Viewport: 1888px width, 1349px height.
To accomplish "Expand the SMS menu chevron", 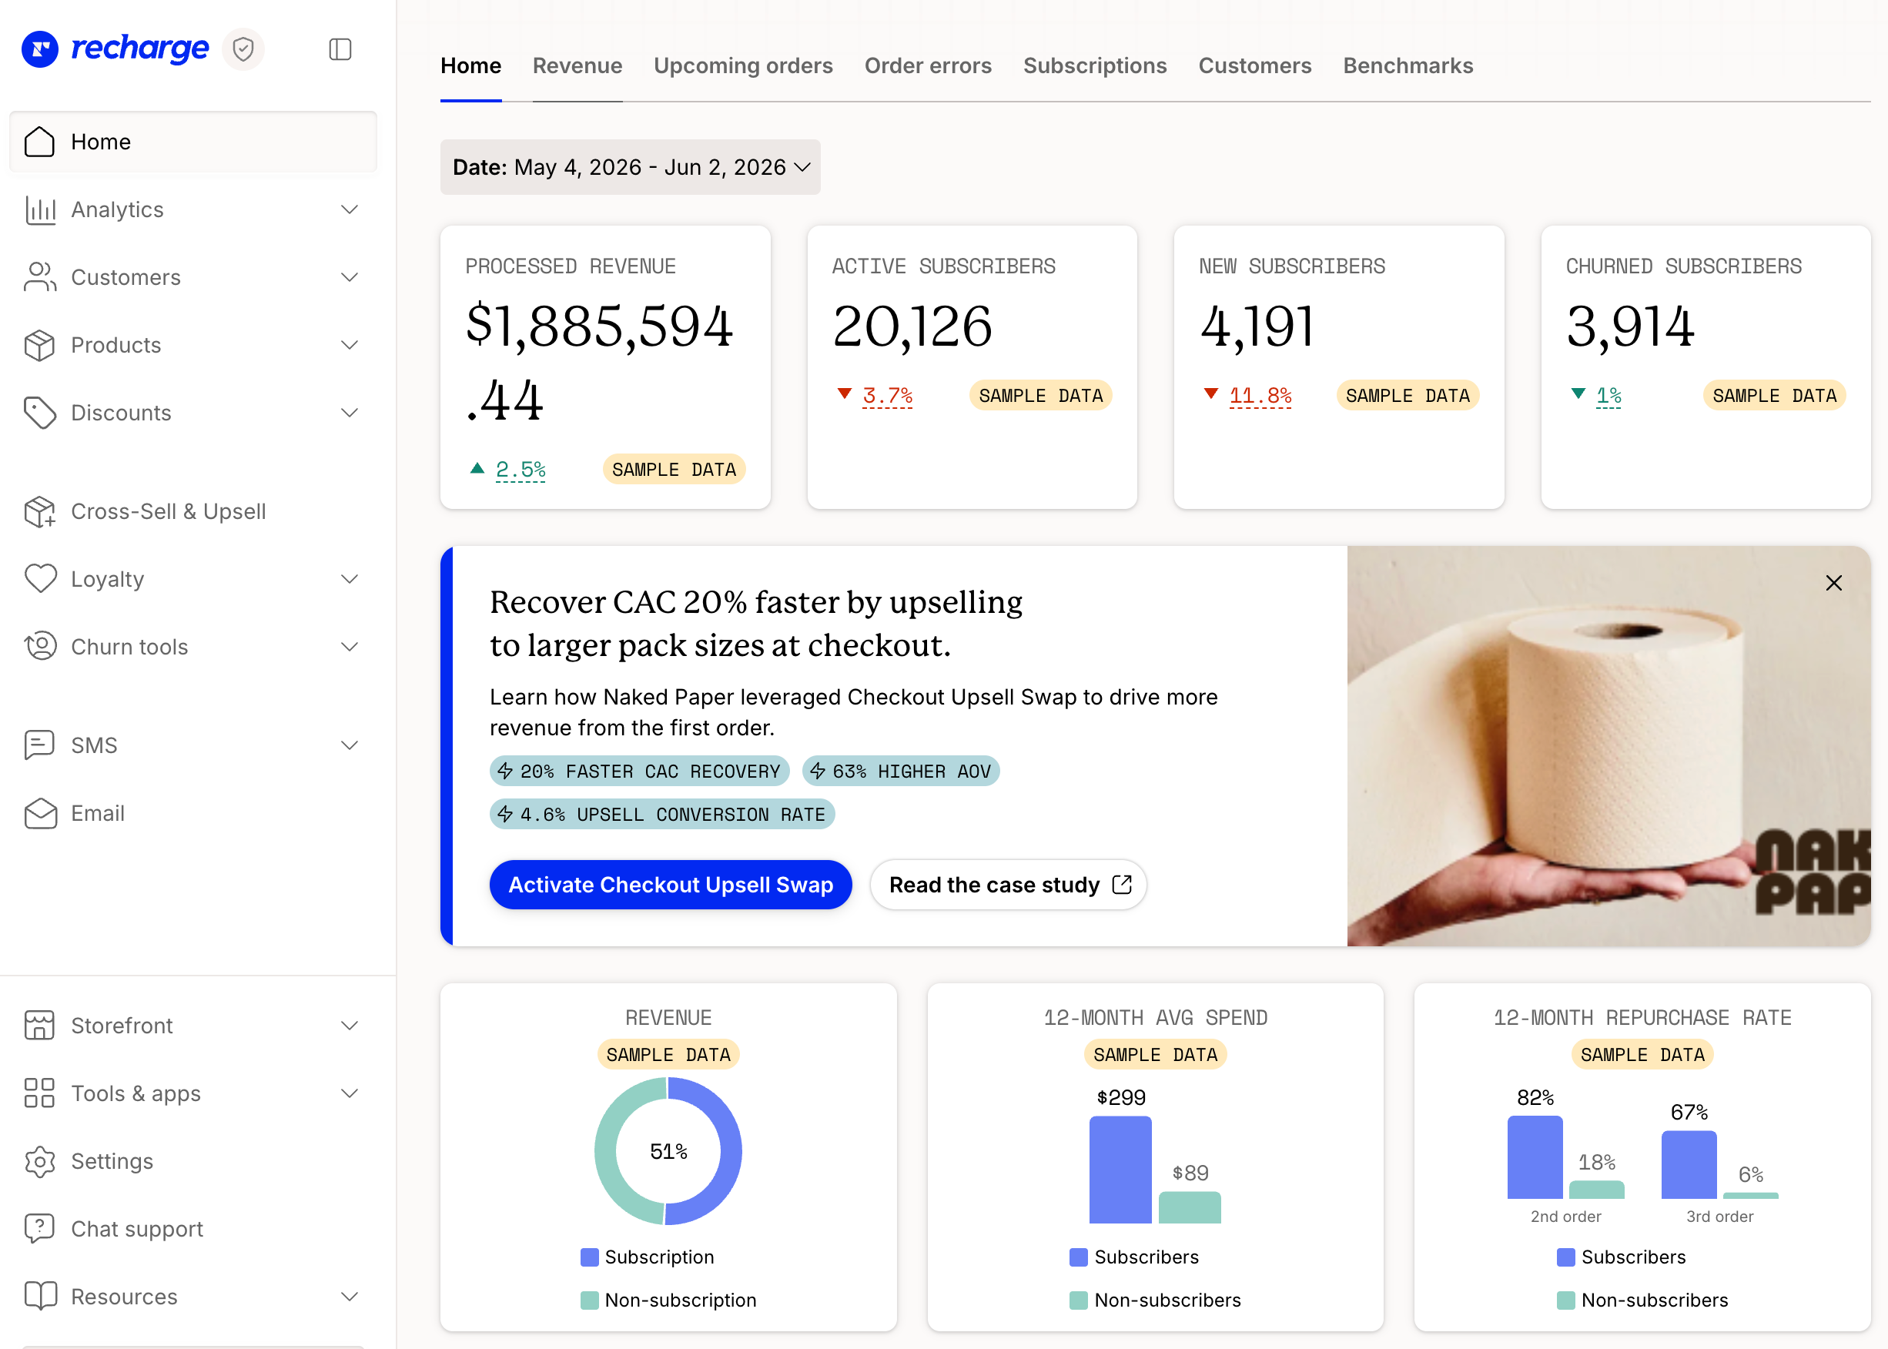I will [350, 745].
